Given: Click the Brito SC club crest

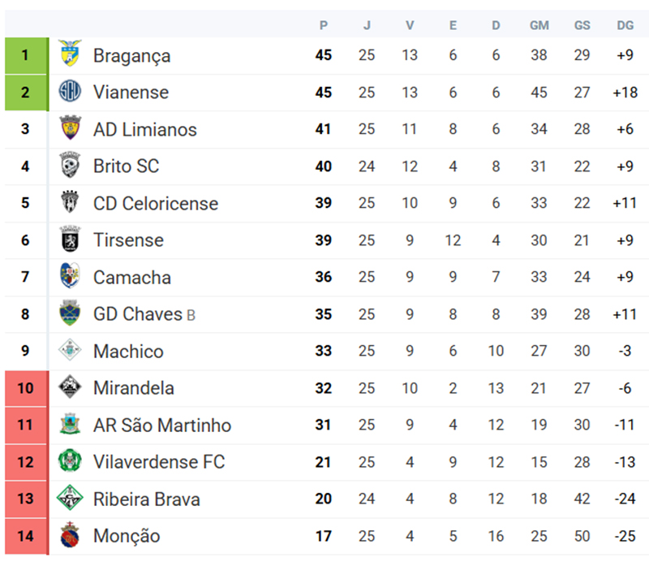Looking at the screenshot, I should tap(71, 166).
